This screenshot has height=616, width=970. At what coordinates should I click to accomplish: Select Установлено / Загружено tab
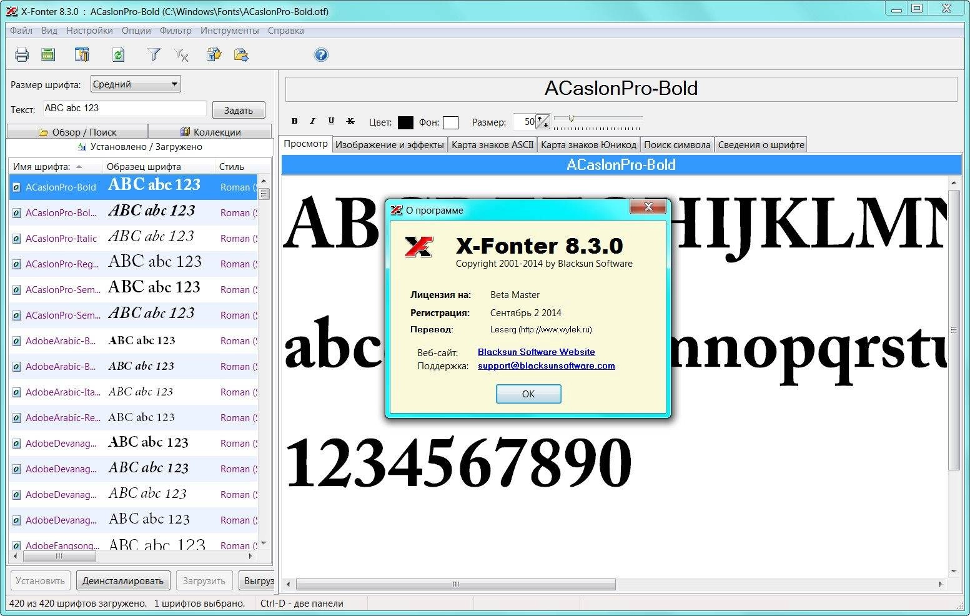pos(140,147)
